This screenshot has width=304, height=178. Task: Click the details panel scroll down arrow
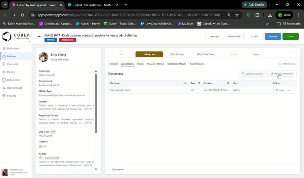(96, 169)
